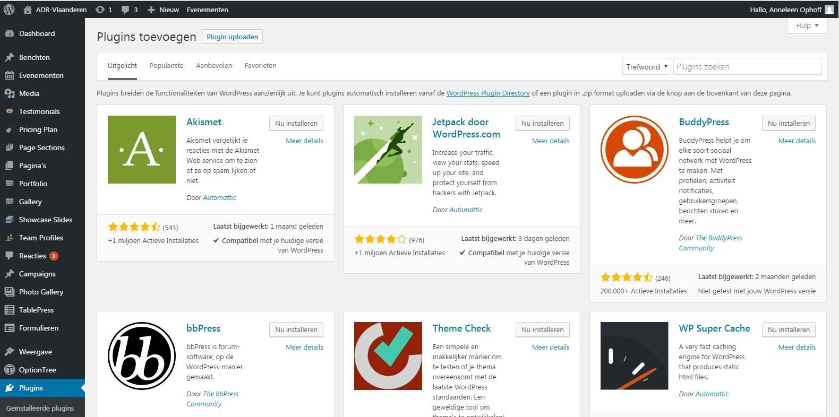Click the Evenementen calendar icon in sidebar
Image resolution: width=839 pixels, height=417 pixels.
tap(10, 75)
